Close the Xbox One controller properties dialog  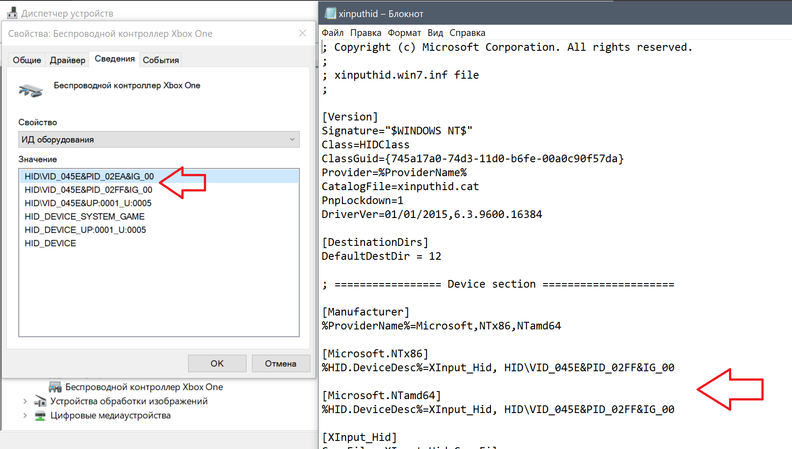pos(302,33)
